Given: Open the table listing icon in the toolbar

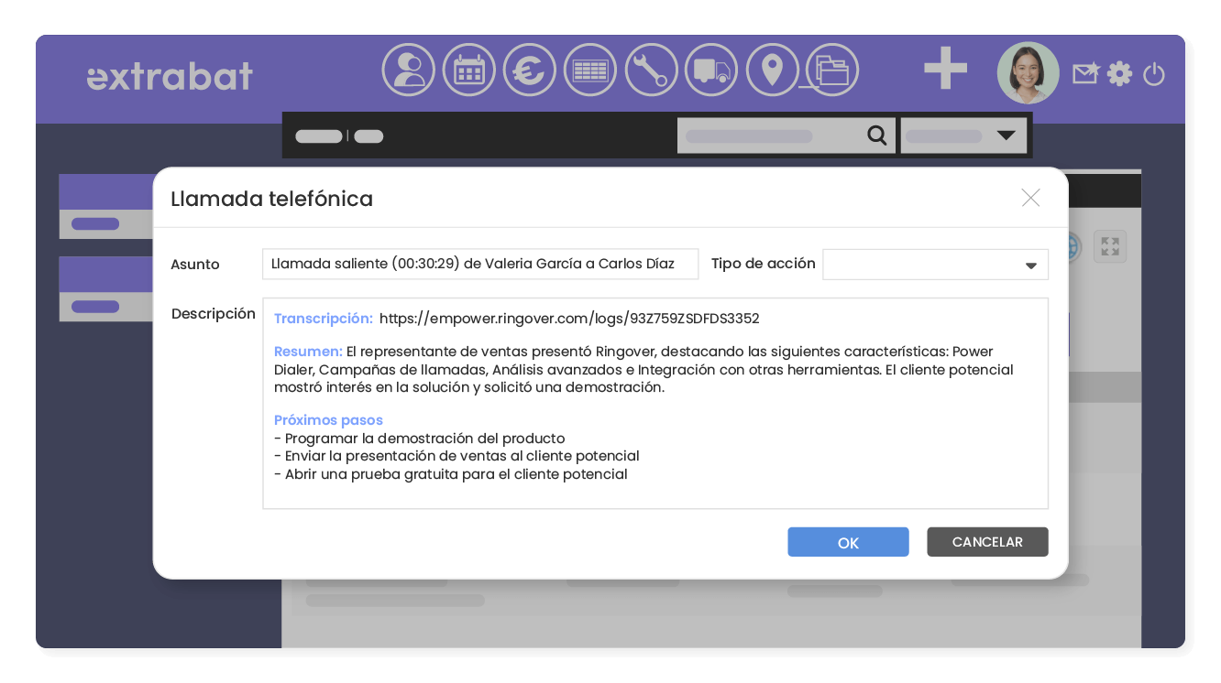Looking at the screenshot, I should (x=590, y=69).
